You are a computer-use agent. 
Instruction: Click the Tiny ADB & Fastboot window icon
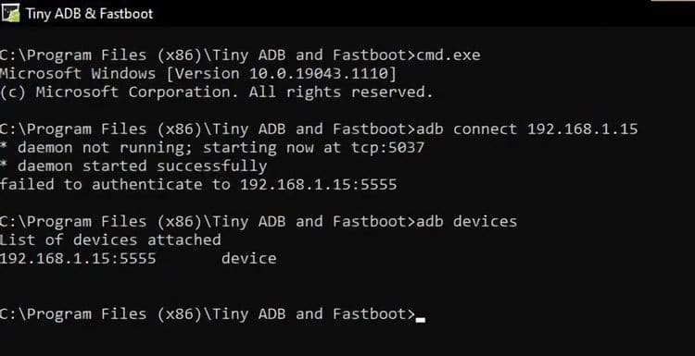[x=10, y=13]
